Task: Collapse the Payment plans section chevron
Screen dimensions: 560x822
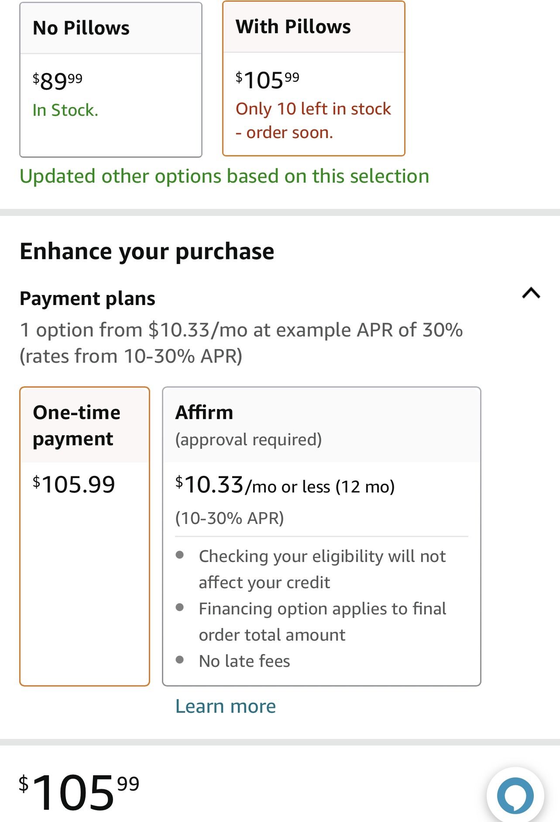Action: pos(531,293)
